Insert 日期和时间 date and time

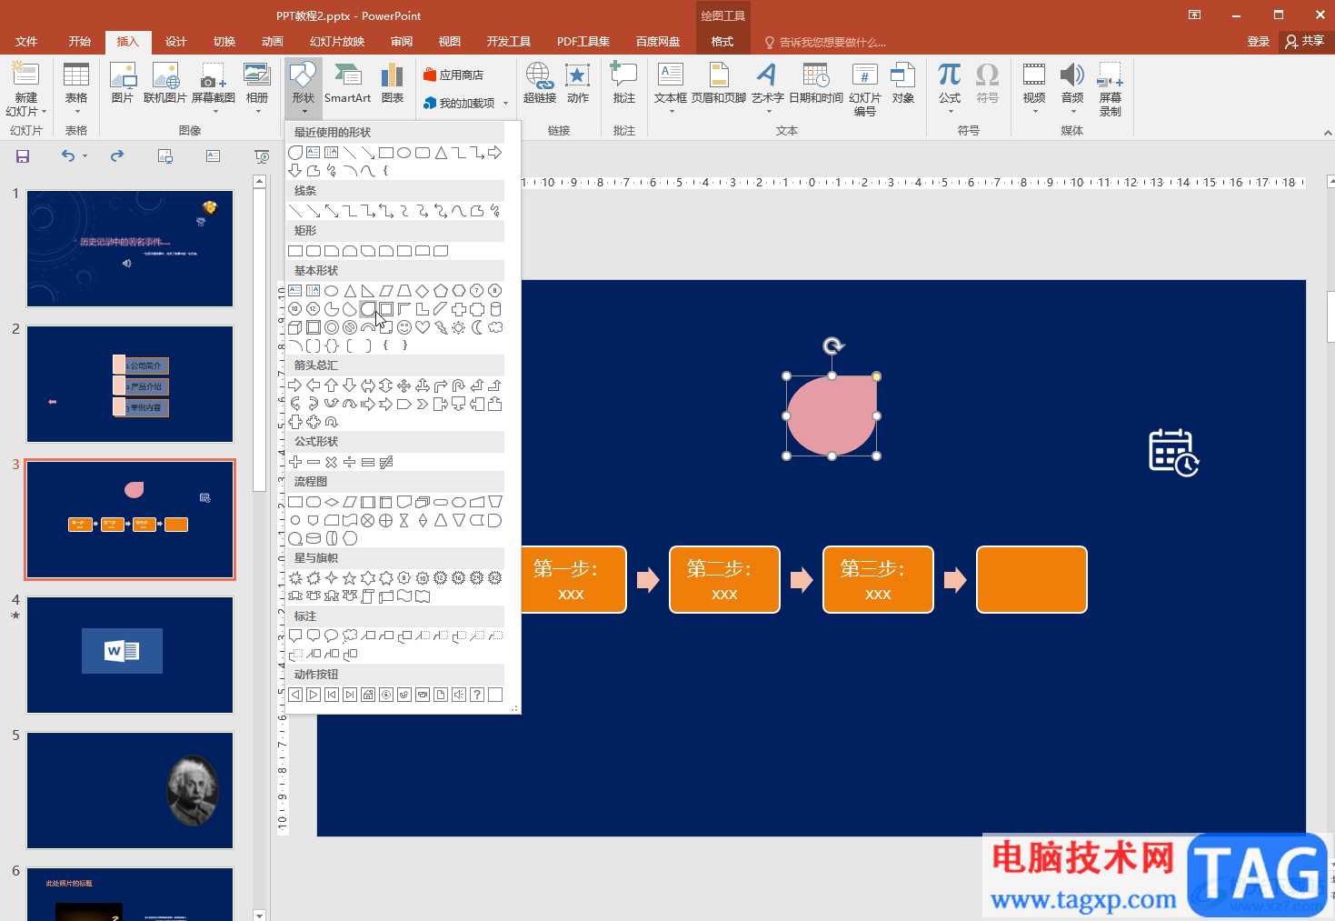coord(816,84)
